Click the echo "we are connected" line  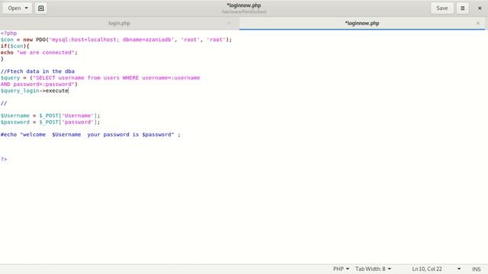coord(39,53)
